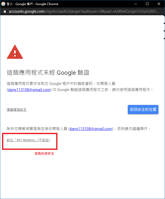
Task: Minimize the Google sign-in window
Action: [136, 4]
